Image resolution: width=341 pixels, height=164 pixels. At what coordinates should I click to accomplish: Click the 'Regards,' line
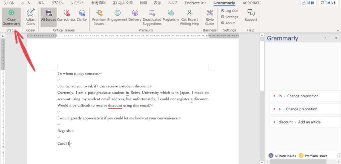click(64, 131)
